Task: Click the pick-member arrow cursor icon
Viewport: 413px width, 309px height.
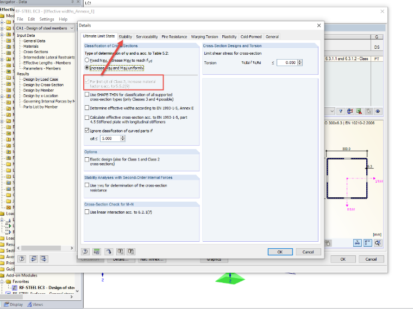Action: pyautogui.click(x=368, y=112)
